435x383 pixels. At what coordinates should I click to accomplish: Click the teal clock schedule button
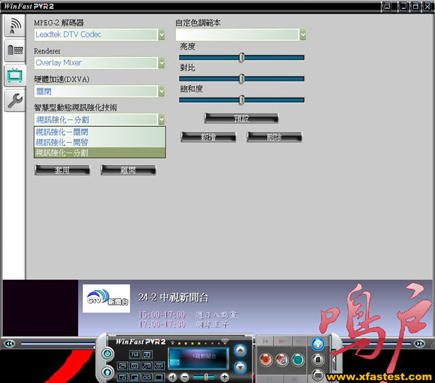point(297,360)
